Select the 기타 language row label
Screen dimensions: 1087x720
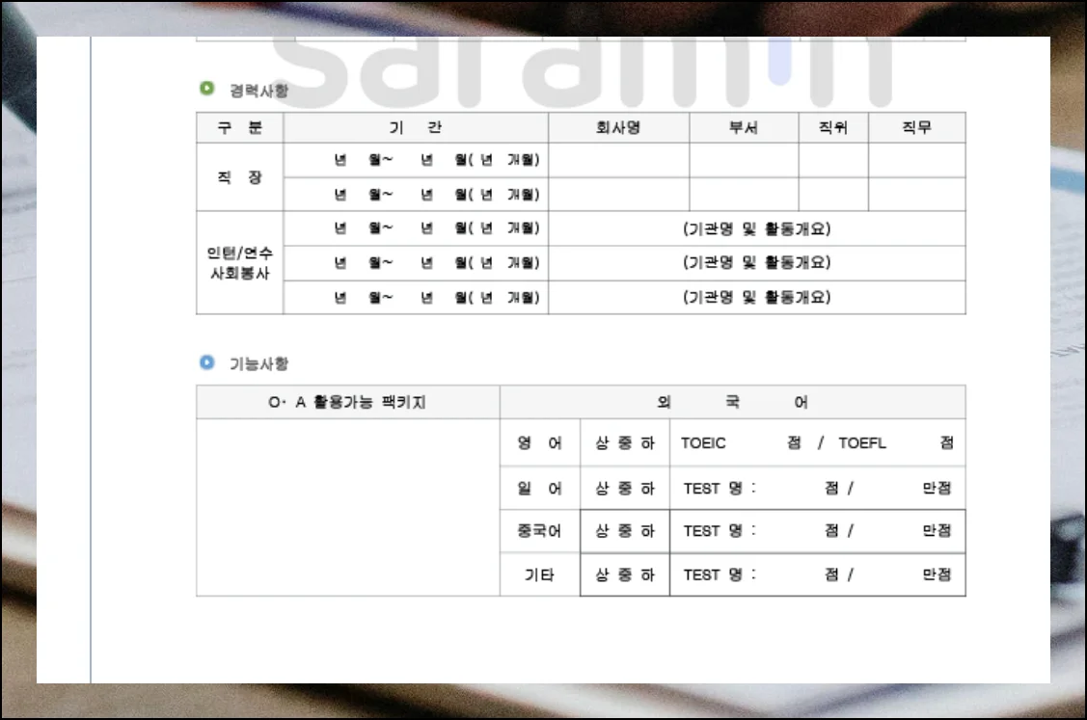(x=539, y=574)
